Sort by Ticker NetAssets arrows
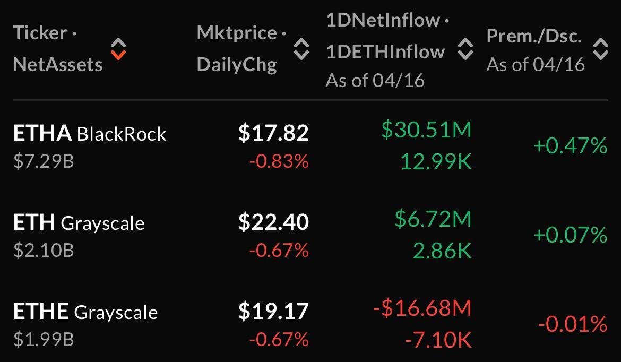 tap(118, 49)
